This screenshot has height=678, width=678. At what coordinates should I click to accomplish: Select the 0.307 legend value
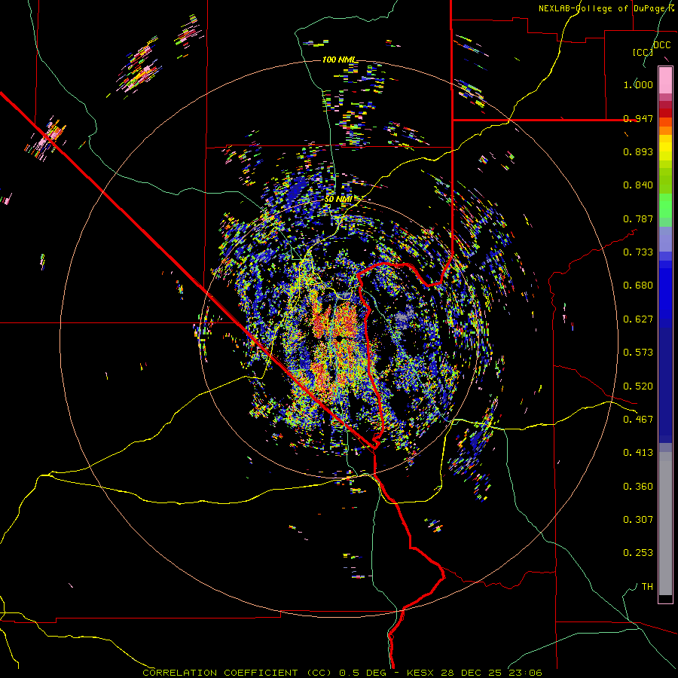point(638,520)
